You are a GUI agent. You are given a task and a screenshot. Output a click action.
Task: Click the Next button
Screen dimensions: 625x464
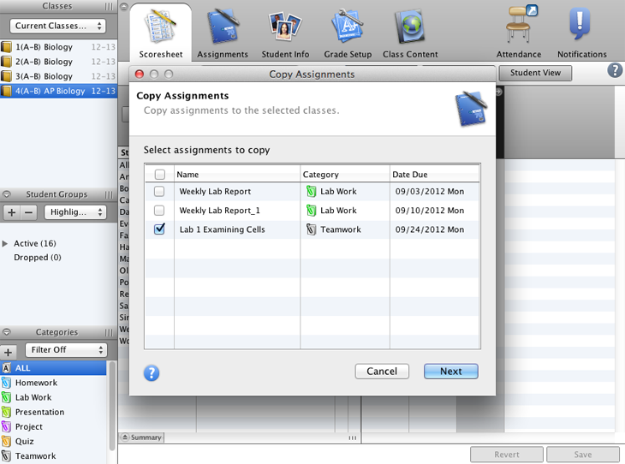click(450, 372)
